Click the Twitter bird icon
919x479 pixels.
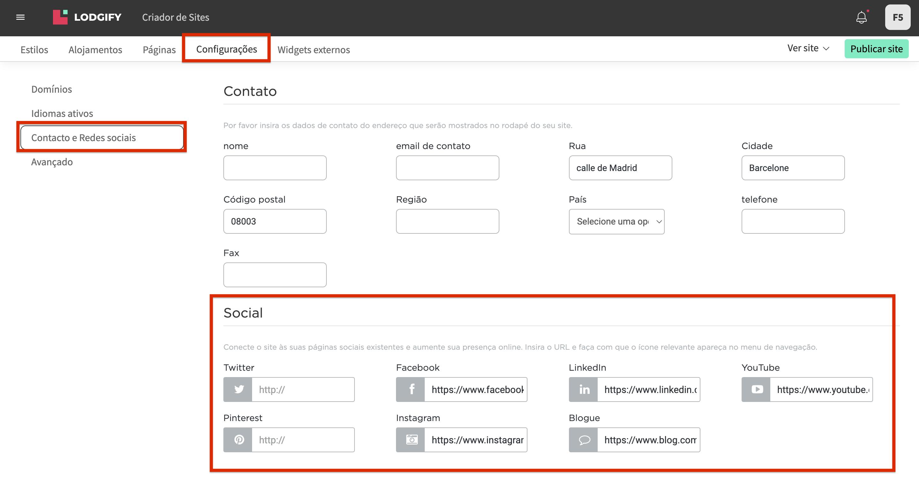click(238, 389)
